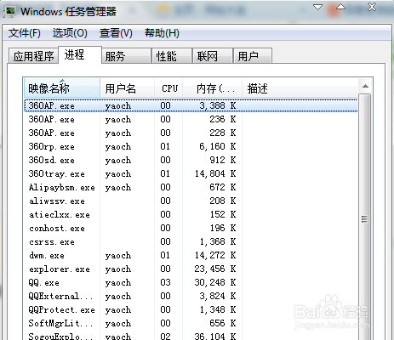
Task: Select the aliwssv.exe process
Action: coord(191,201)
